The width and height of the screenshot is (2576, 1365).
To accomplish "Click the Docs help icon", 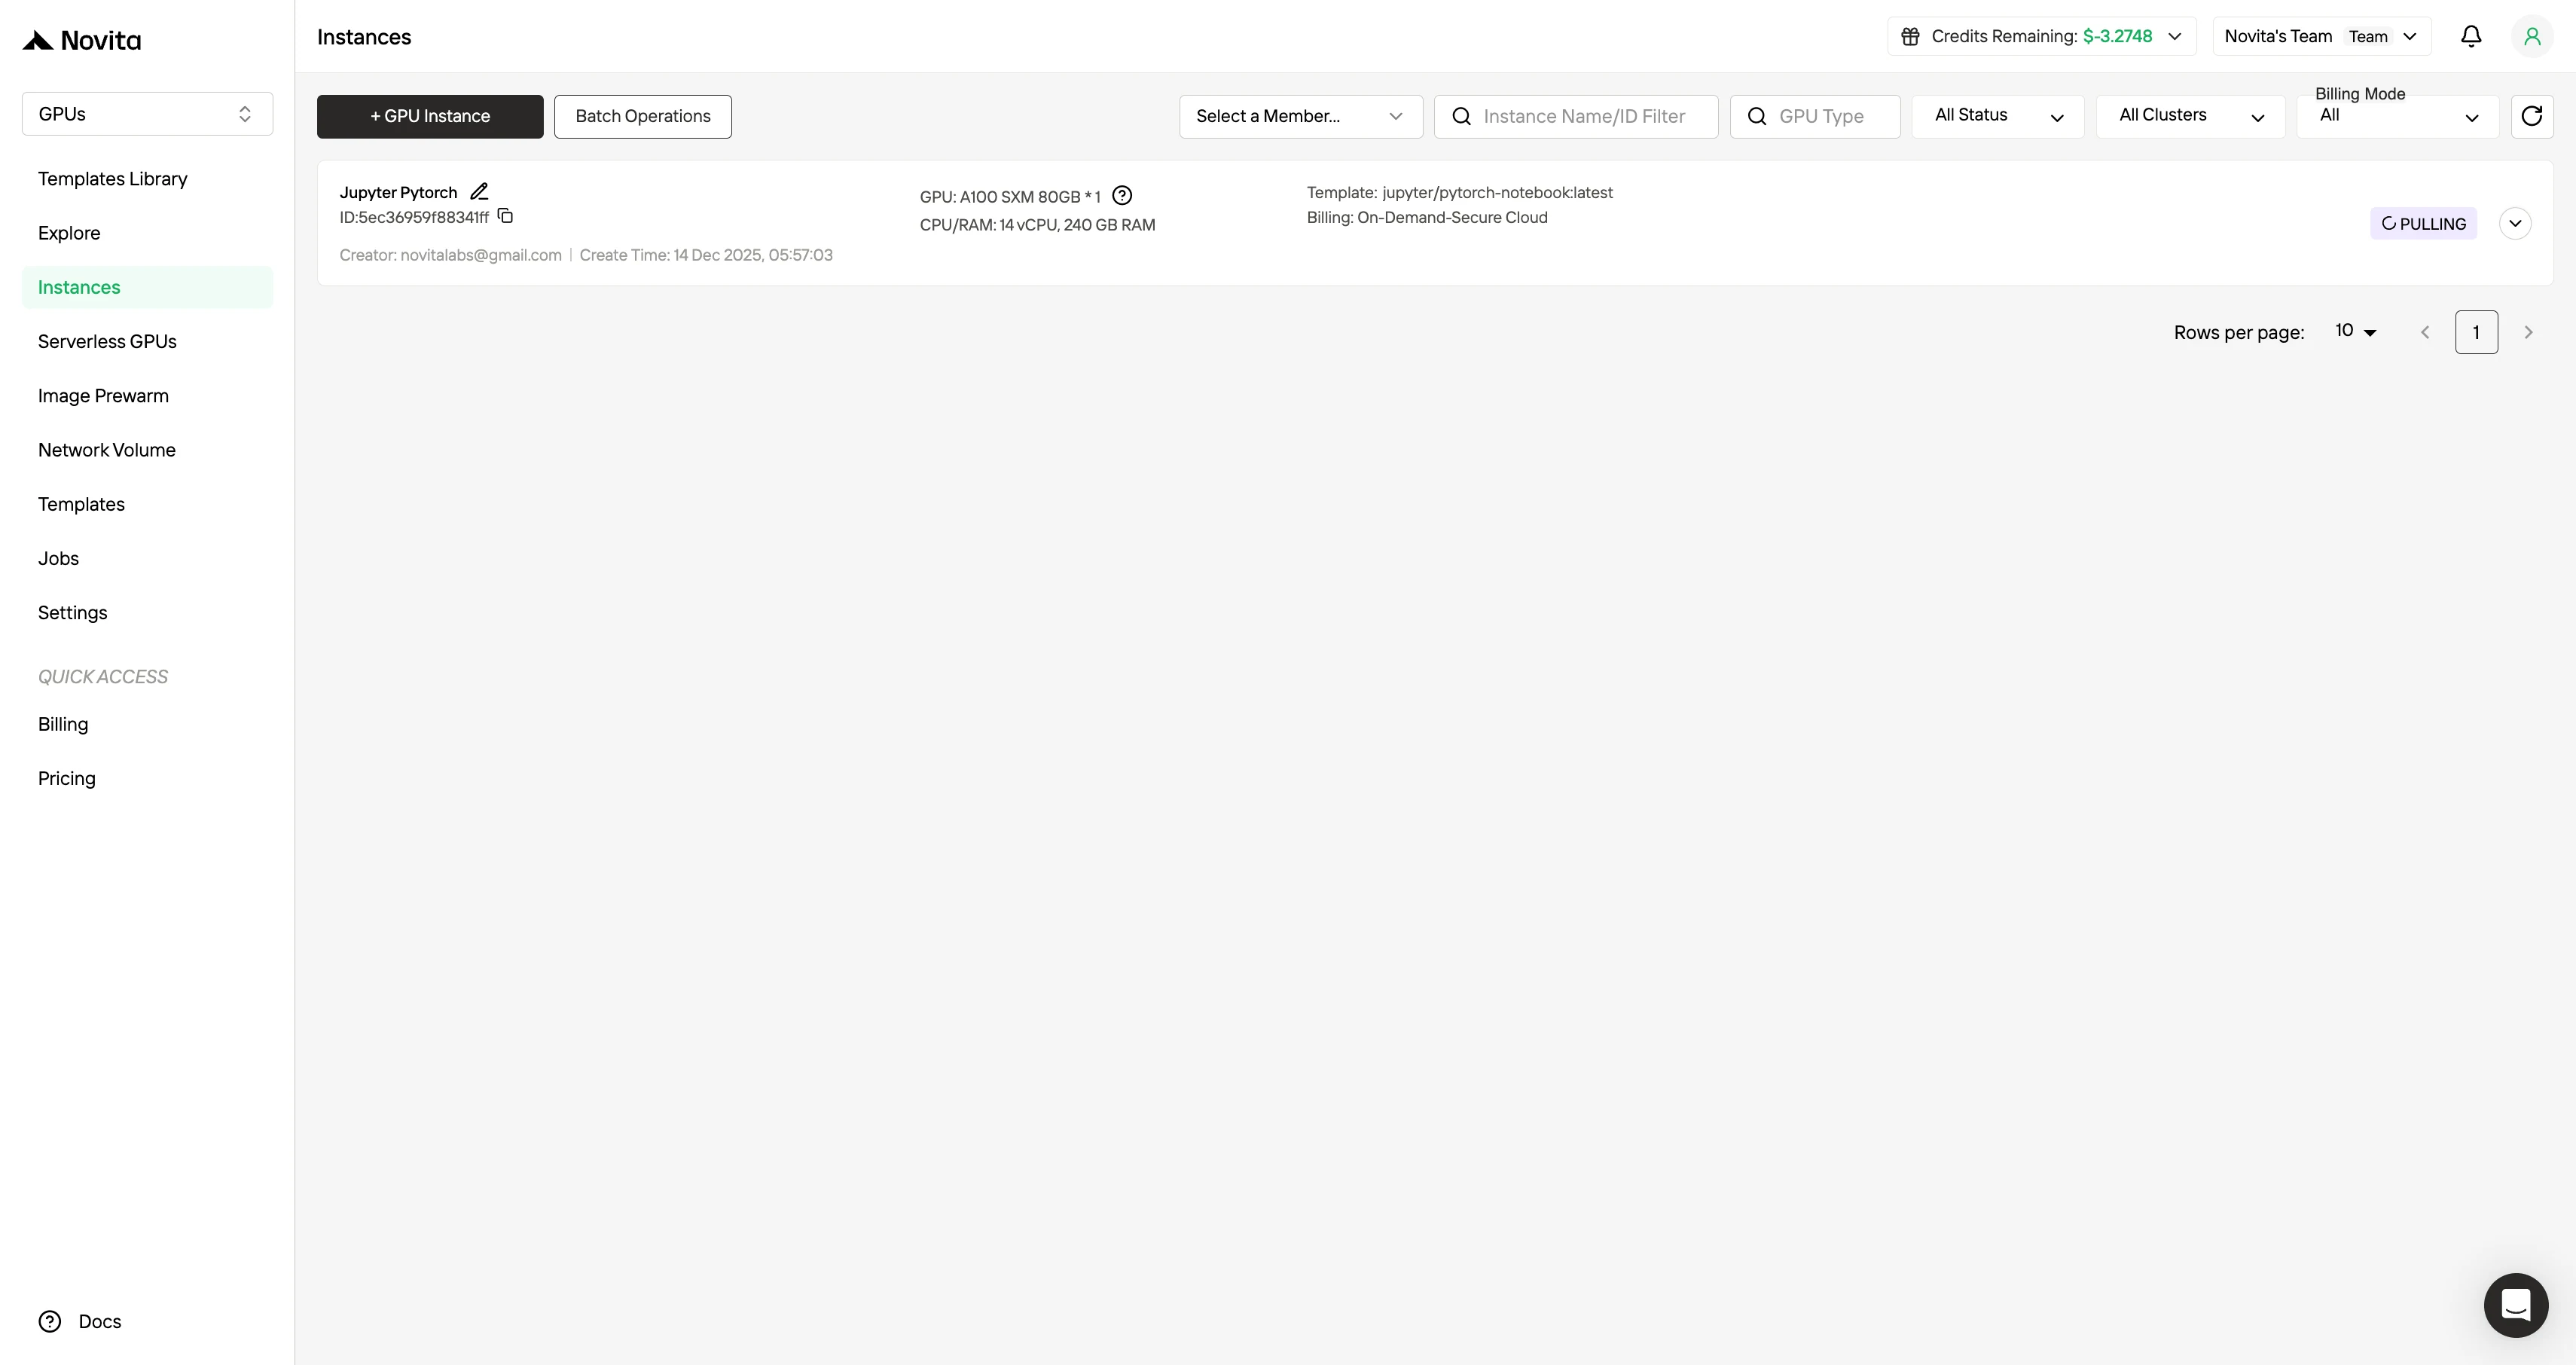I will [x=50, y=1321].
